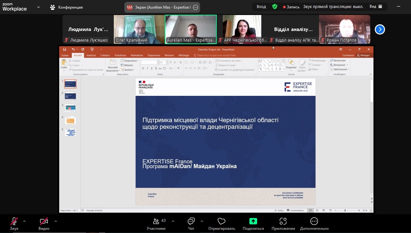Toggle underline S formatting button
This screenshot has height=233, width=411.
(151, 68)
